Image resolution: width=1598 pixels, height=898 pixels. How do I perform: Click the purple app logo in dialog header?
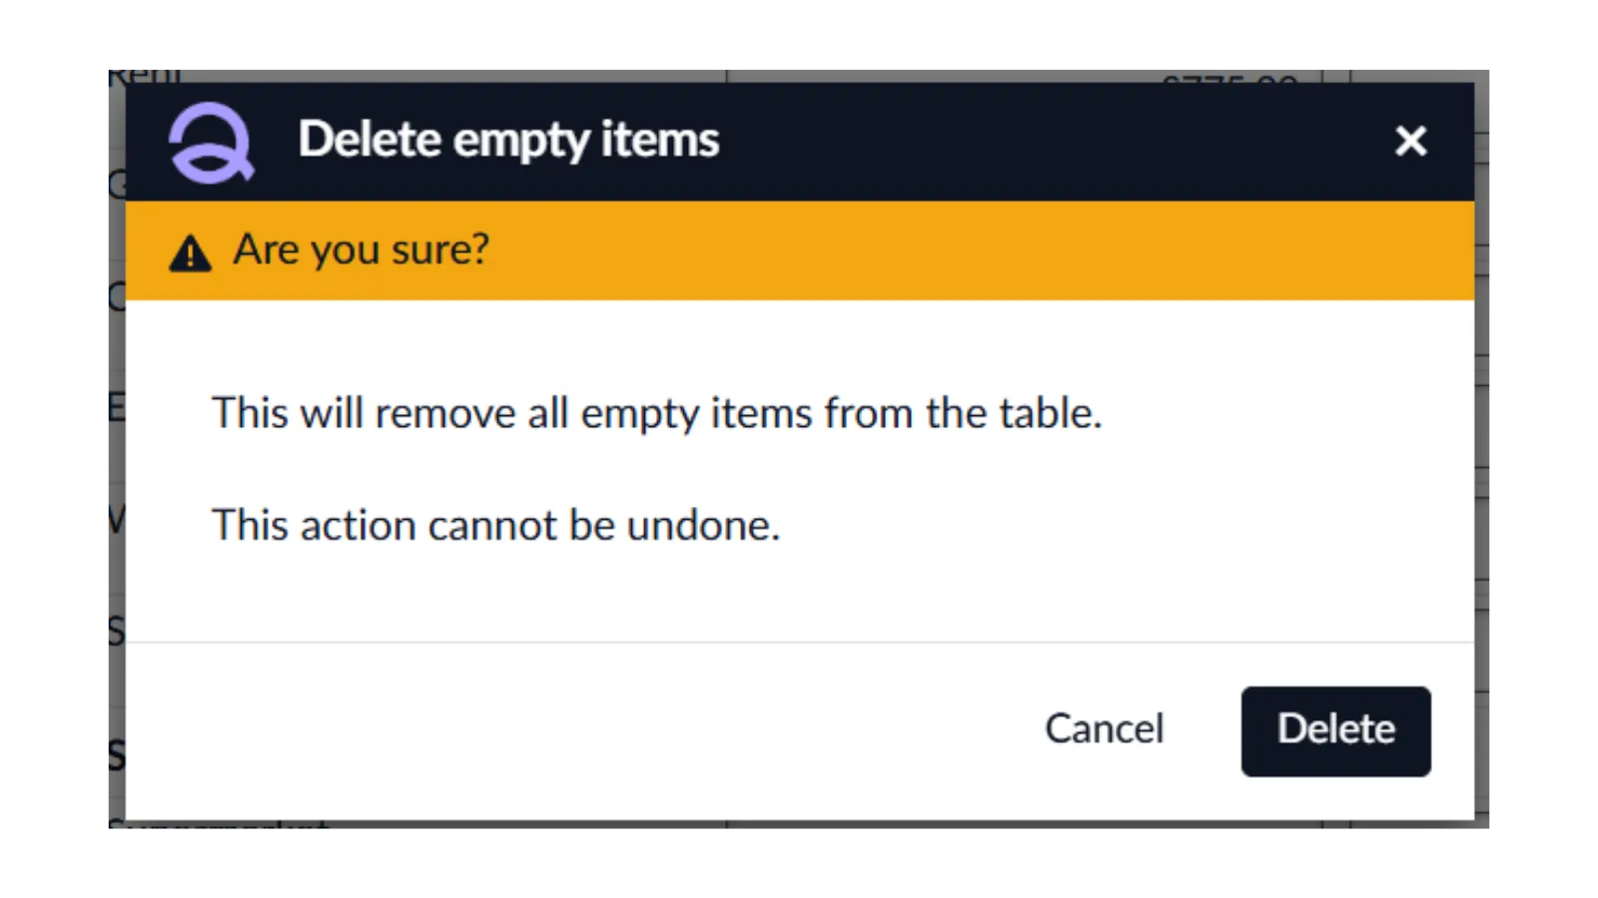tap(211, 143)
